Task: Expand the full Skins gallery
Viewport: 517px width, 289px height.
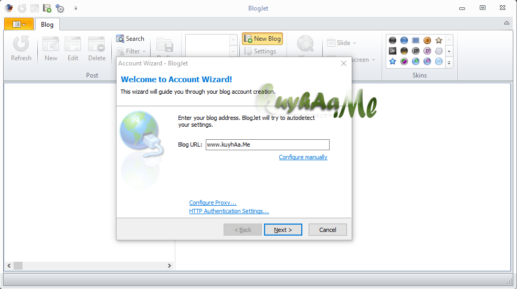Action: pyautogui.click(x=449, y=62)
